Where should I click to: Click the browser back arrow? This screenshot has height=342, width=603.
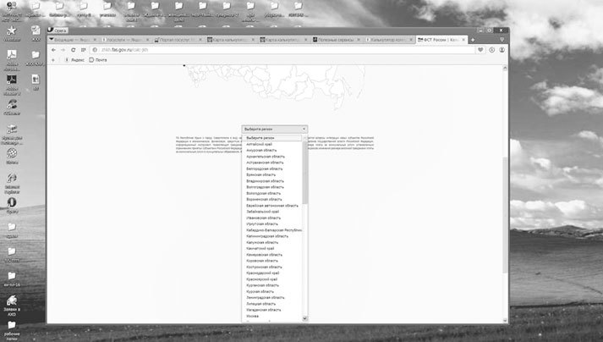point(52,50)
